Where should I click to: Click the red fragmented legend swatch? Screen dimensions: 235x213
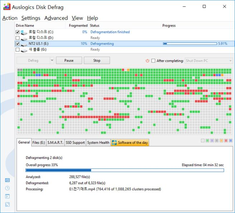(226, 140)
